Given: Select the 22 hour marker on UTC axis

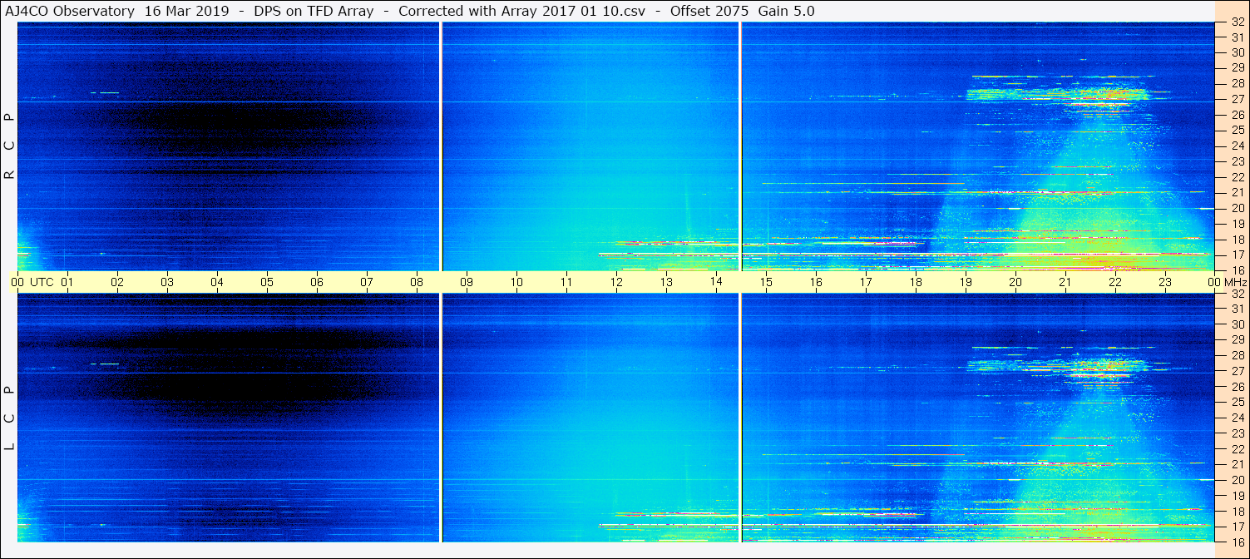Looking at the screenshot, I should (x=1115, y=282).
